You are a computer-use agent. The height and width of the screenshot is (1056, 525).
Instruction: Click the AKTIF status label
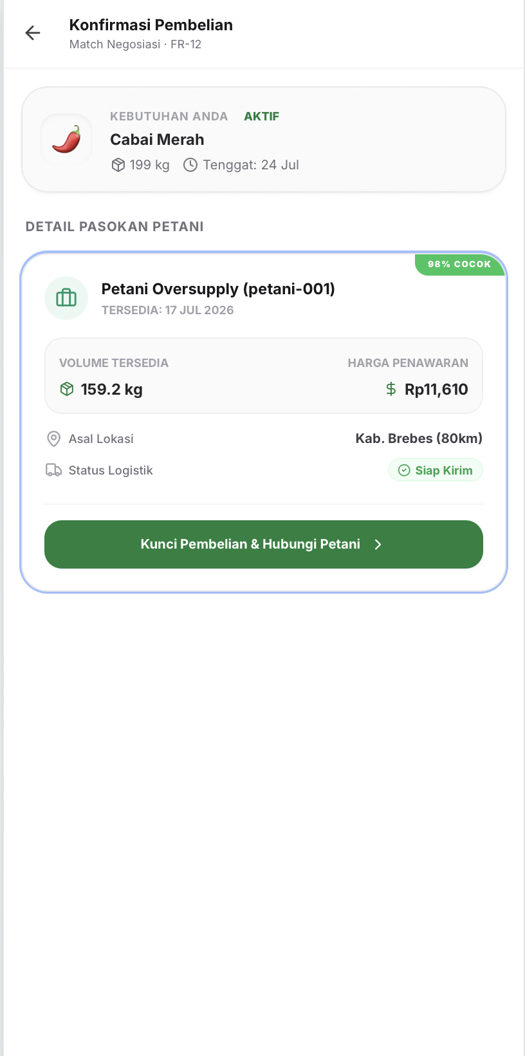click(261, 117)
